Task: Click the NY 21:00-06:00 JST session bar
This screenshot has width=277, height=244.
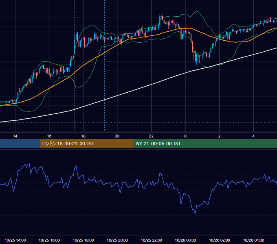Action: (x=205, y=144)
